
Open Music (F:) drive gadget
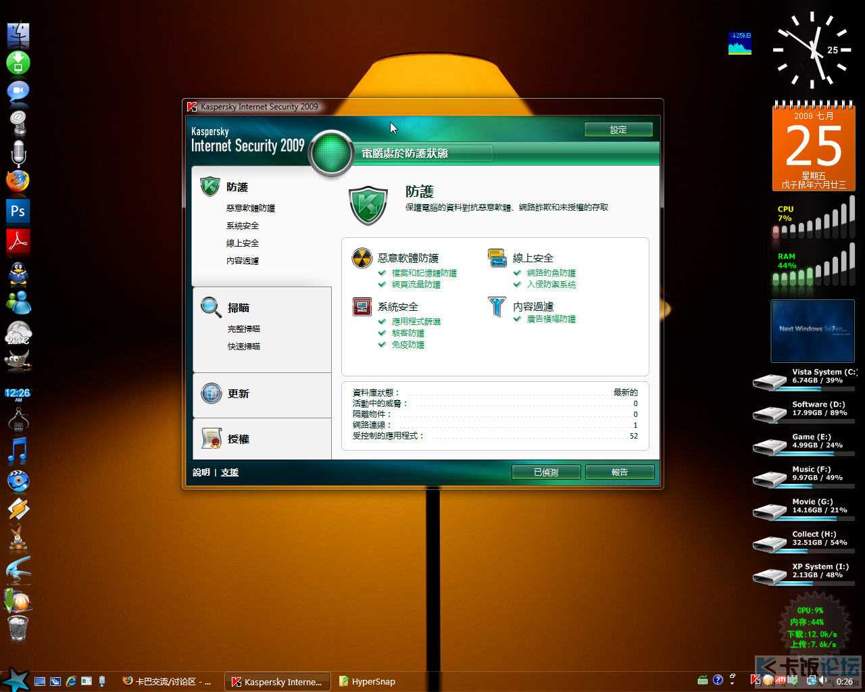point(804,476)
